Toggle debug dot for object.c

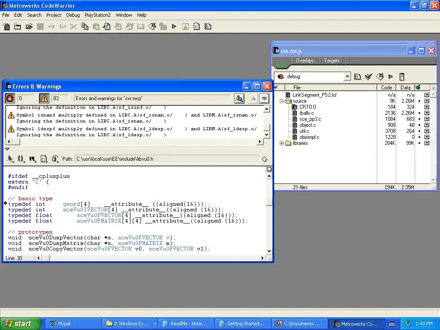(x=419, y=125)
